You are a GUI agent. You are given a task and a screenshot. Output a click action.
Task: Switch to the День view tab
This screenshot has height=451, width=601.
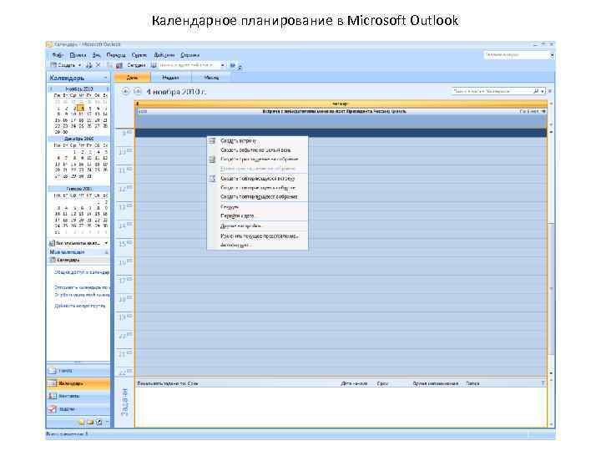[x=132, y=78]
